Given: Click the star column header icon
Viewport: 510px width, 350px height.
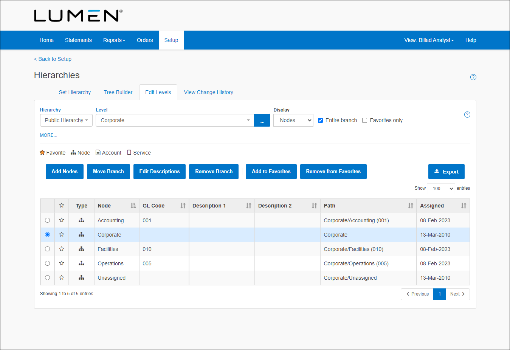Looking at the screenshot, I should tap(62, 205).
